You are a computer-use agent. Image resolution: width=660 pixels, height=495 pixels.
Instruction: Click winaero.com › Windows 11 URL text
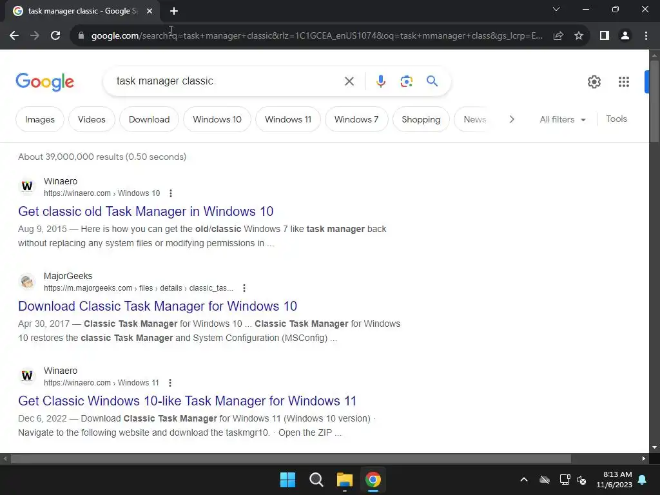click(x=101, y=383)
